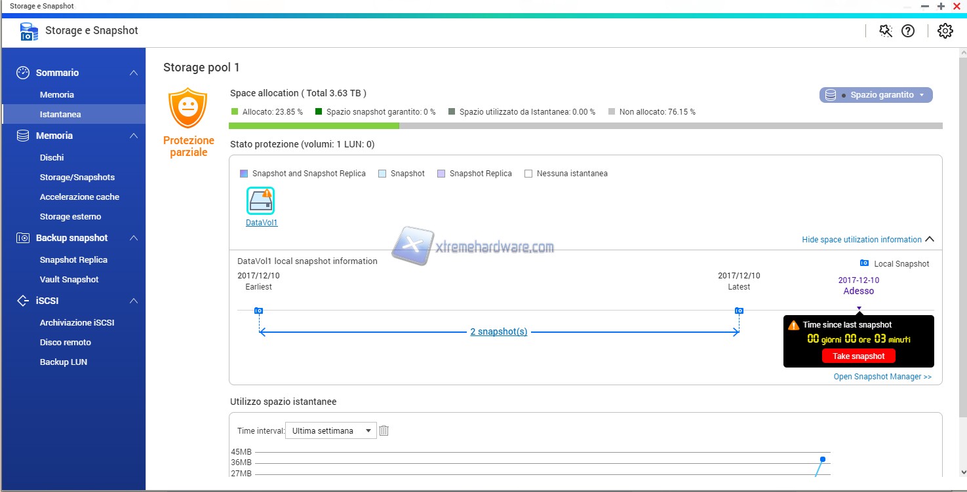Screen dimensions: 967x492
Task: Click the space allocation progress bar
Action: click(x=585, y=126)
